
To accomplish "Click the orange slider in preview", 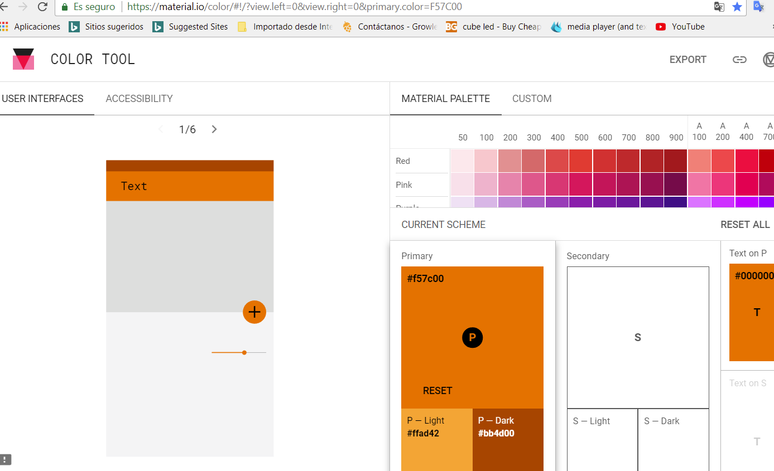I will [244, 352].
